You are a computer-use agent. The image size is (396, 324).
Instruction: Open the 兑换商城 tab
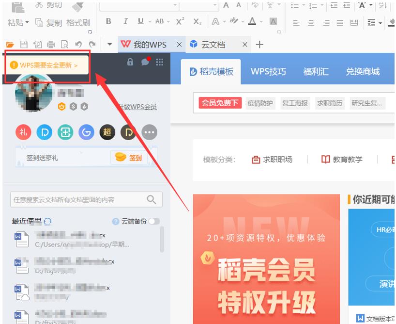pyautogui.click(x=363, y=72)
